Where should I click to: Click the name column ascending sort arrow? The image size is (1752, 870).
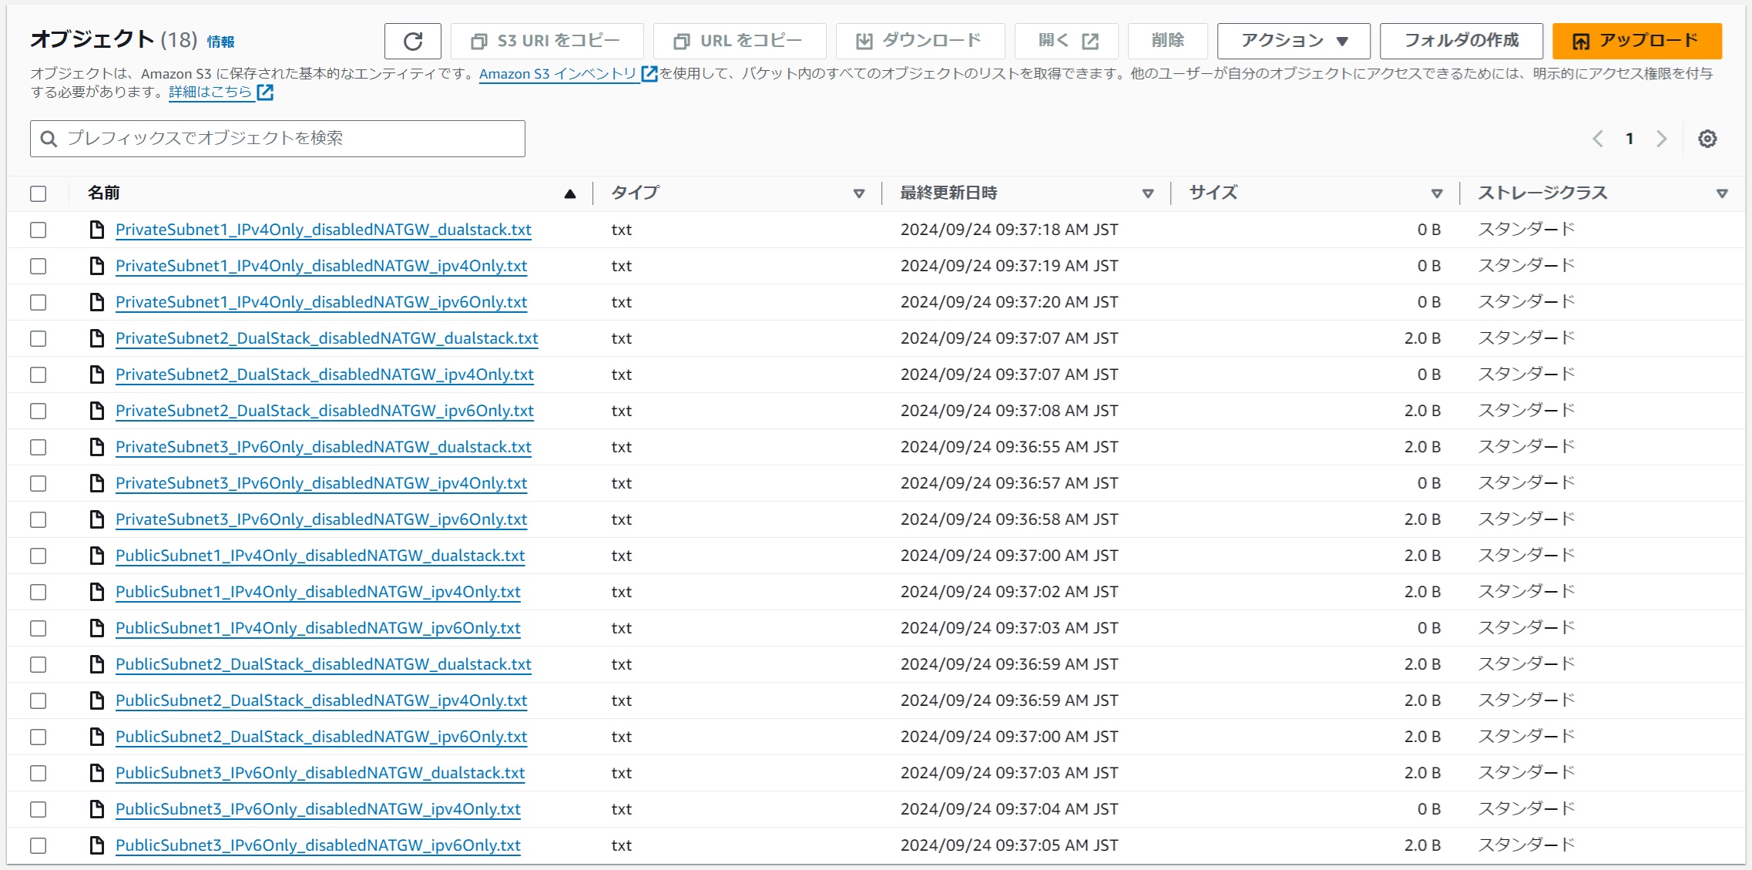(569, 193)
